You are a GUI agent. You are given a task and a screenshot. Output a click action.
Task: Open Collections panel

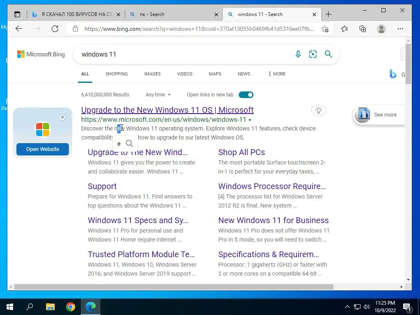coord(363,29)
